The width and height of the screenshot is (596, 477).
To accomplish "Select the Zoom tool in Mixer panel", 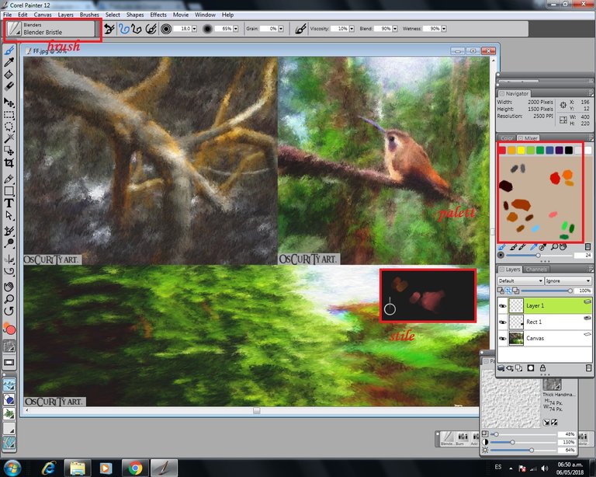I will pyautogui.click(x=555, y=247).
